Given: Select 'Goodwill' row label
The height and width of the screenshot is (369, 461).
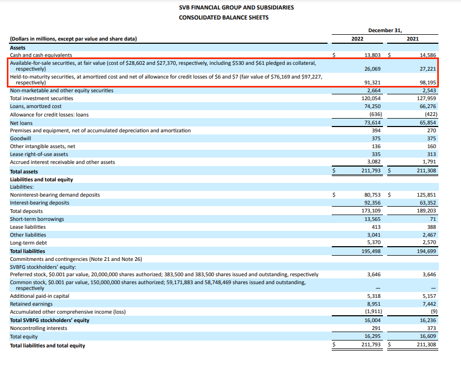Looking at the screenshot, I should point(20,138).
